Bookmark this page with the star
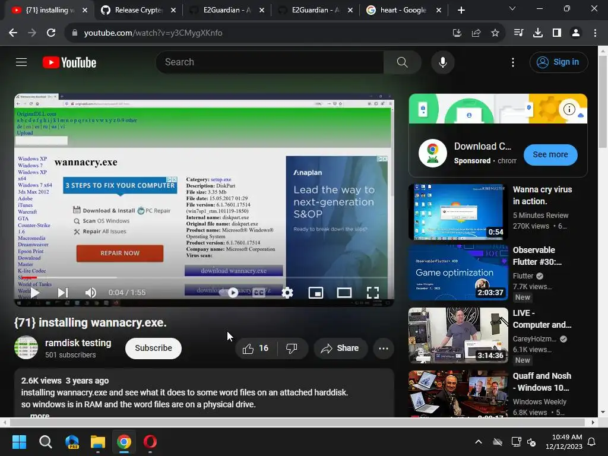The image size is (608, 456). [495, 33]
